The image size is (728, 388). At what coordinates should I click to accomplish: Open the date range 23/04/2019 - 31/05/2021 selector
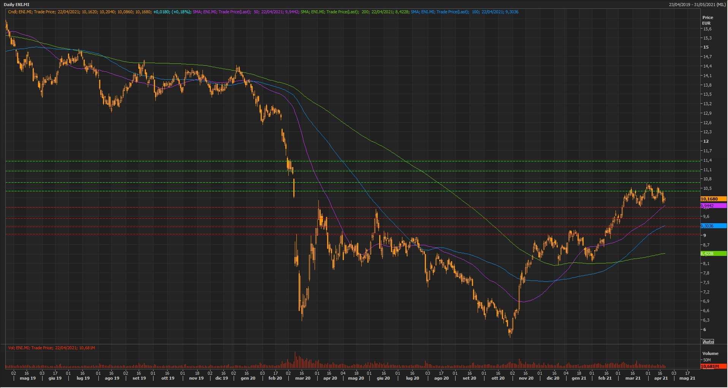click(x=697, y=5)
